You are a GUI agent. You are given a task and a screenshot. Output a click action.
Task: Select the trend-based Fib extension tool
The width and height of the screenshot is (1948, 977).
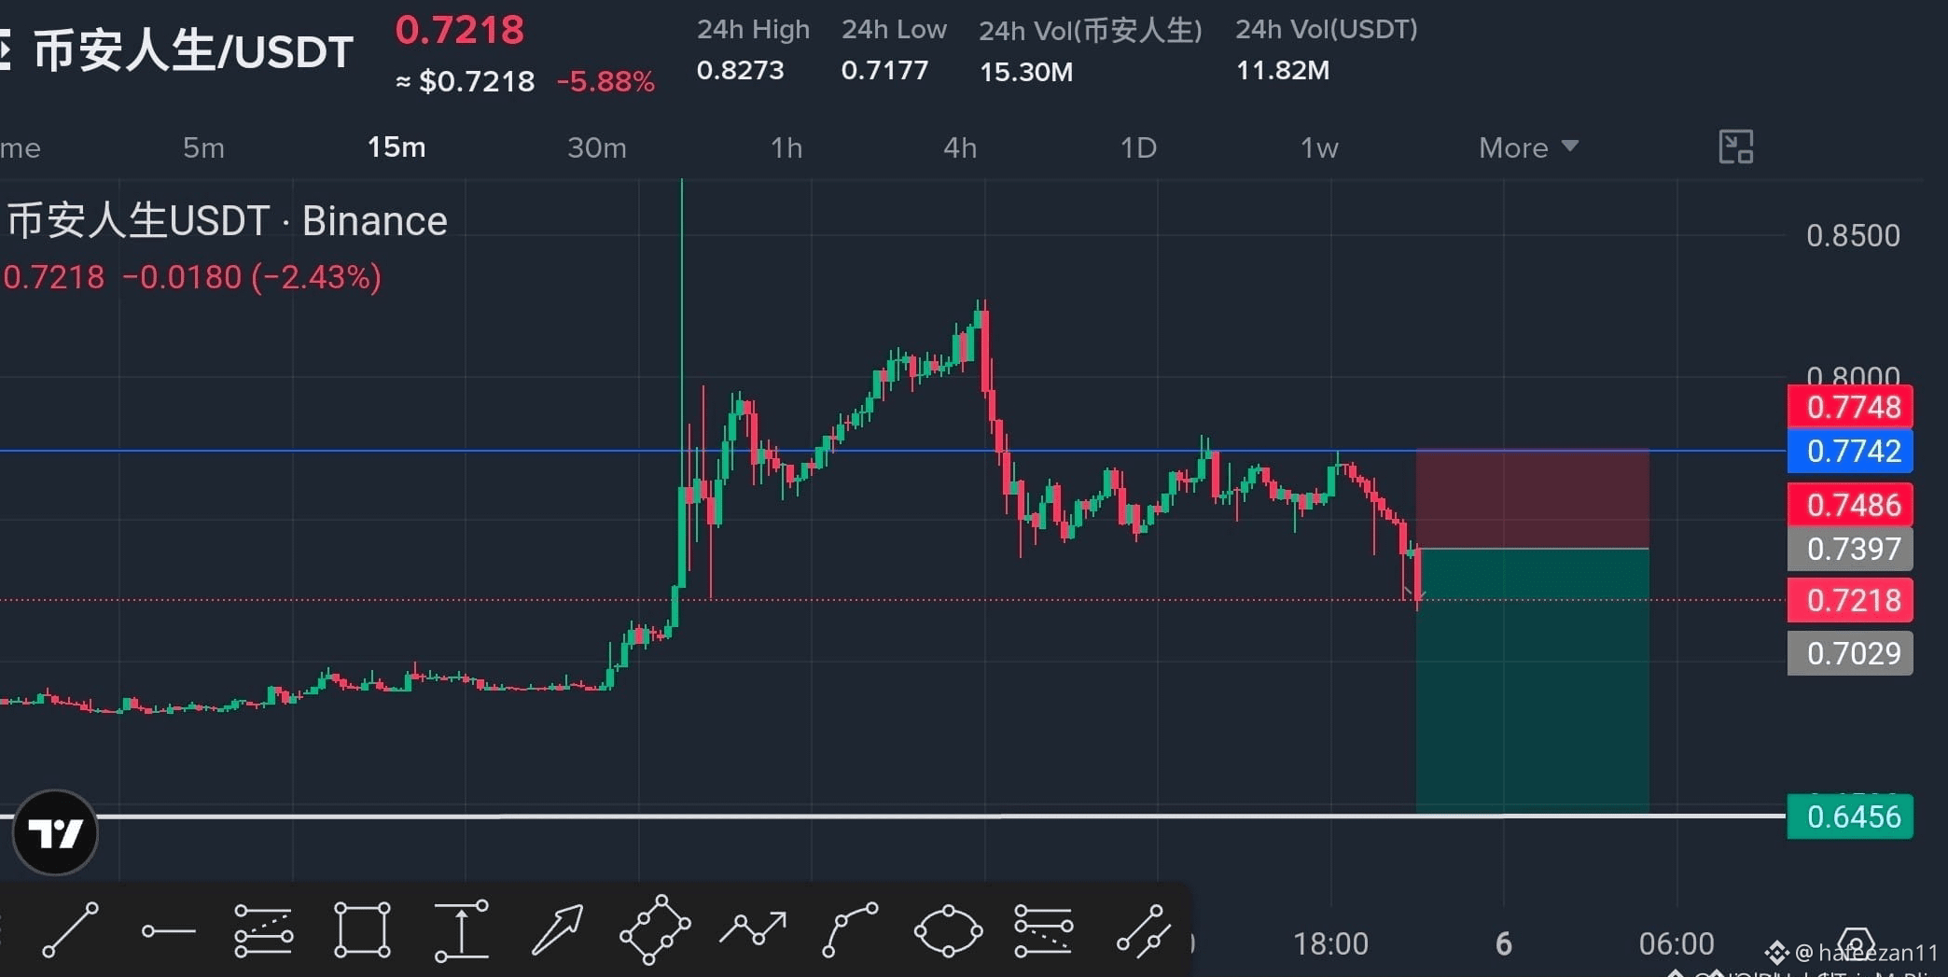coord(1044,930)
